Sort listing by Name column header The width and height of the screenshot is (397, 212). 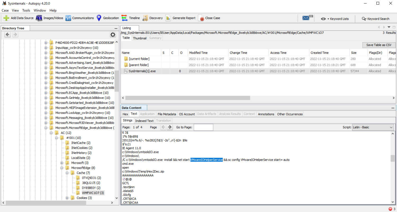click(x=141, y=53)
